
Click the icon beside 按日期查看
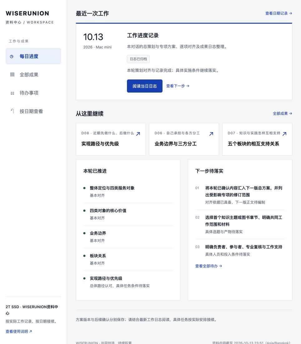pos(12,111)
